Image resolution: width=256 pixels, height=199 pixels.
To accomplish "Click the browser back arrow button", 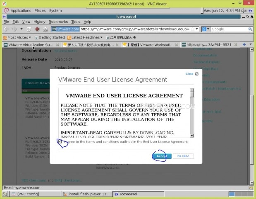I will point(6,29).
